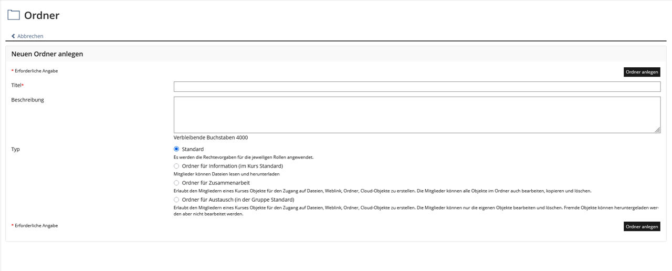Screen dimensions: 672x271
Task: Click the Neuen Ordner anlegen section header
Action: pyautogui.click(x=47, y=54)
